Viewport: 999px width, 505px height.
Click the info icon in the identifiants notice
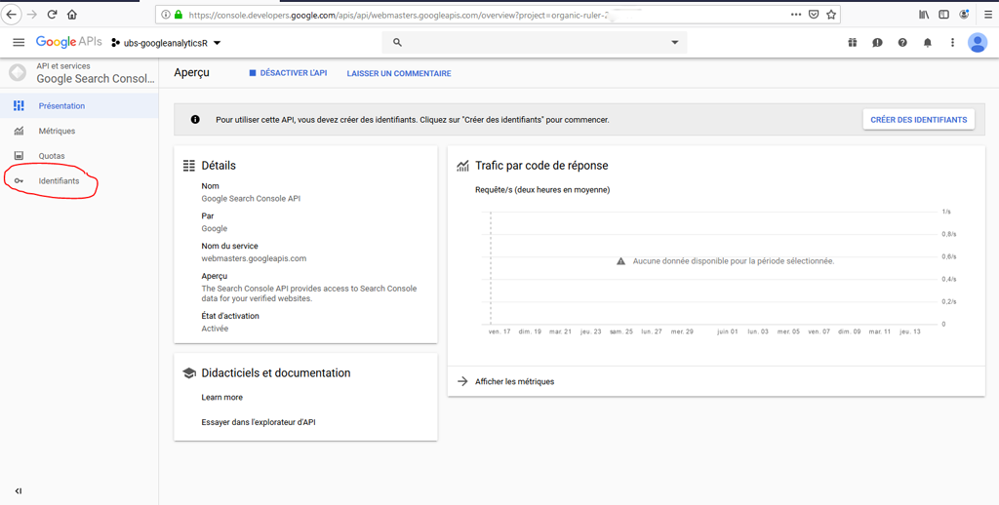195,120
